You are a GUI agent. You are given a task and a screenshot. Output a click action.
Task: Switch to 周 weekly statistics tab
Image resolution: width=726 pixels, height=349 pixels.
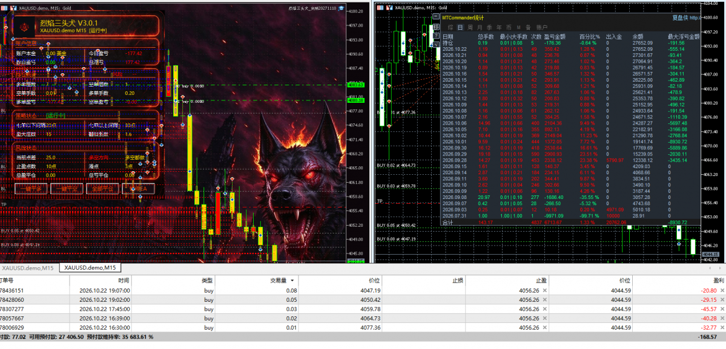coord(470,28)
